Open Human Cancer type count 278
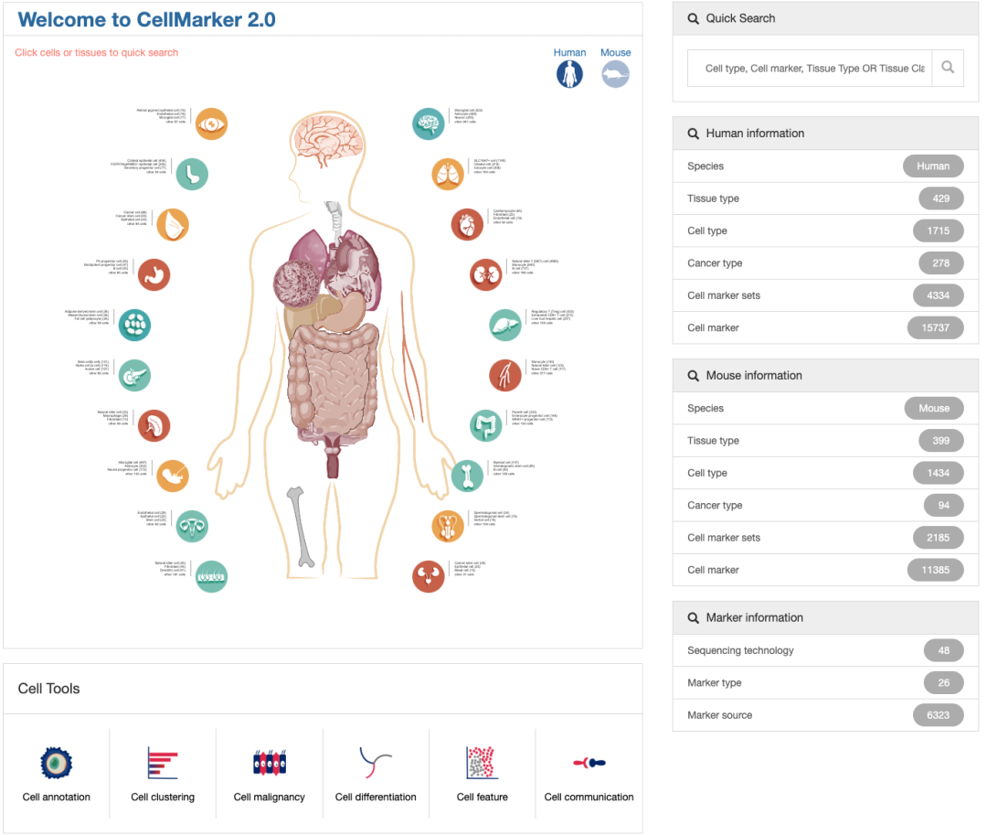Viewport: 987px width, 835px height. point(941,263)
